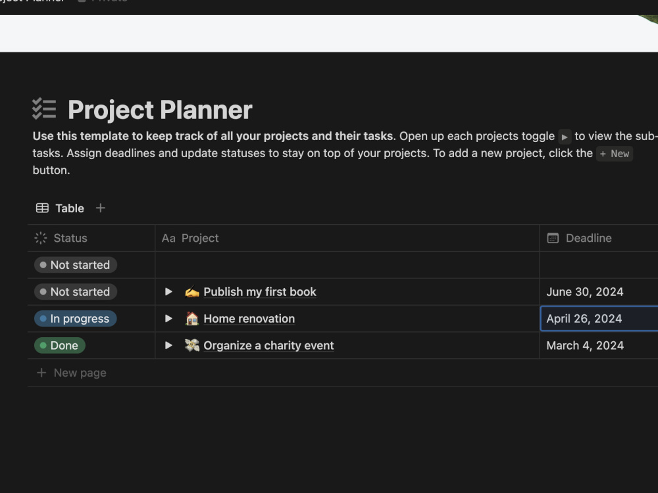The width and height of the screenshot is (658, 493).
Task: Open the Organize a charity event page
Action: 268,346
